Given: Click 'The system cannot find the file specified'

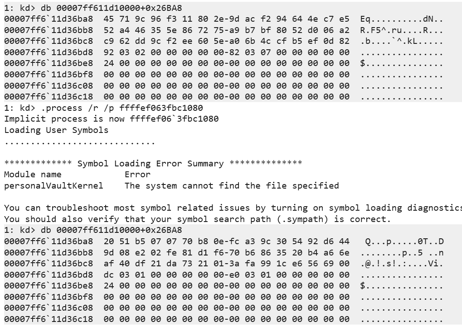Looking at the screenshot, I should (x=231, y=185).
